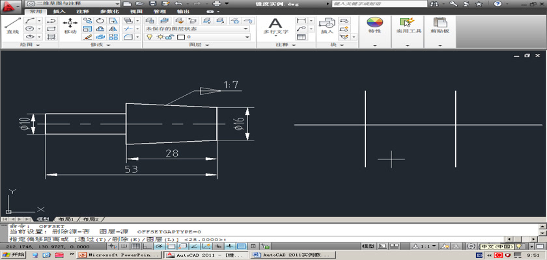Image resolution: width=547 pixels, height=260 pixels.
Task: Toggle Object Snap in status bar
Action: [171, 246]
